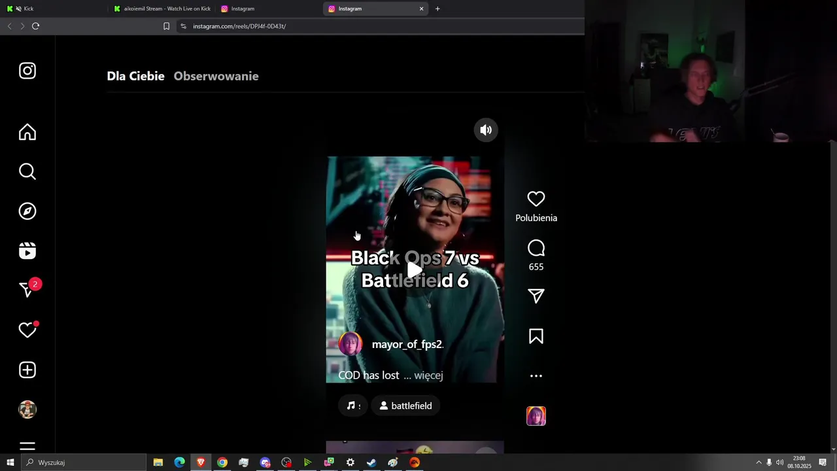Open the music note audio chip

pos(353,406)
